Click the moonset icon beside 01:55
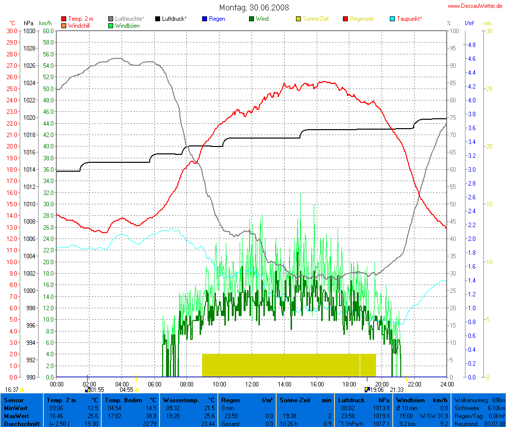 point(87,390)
